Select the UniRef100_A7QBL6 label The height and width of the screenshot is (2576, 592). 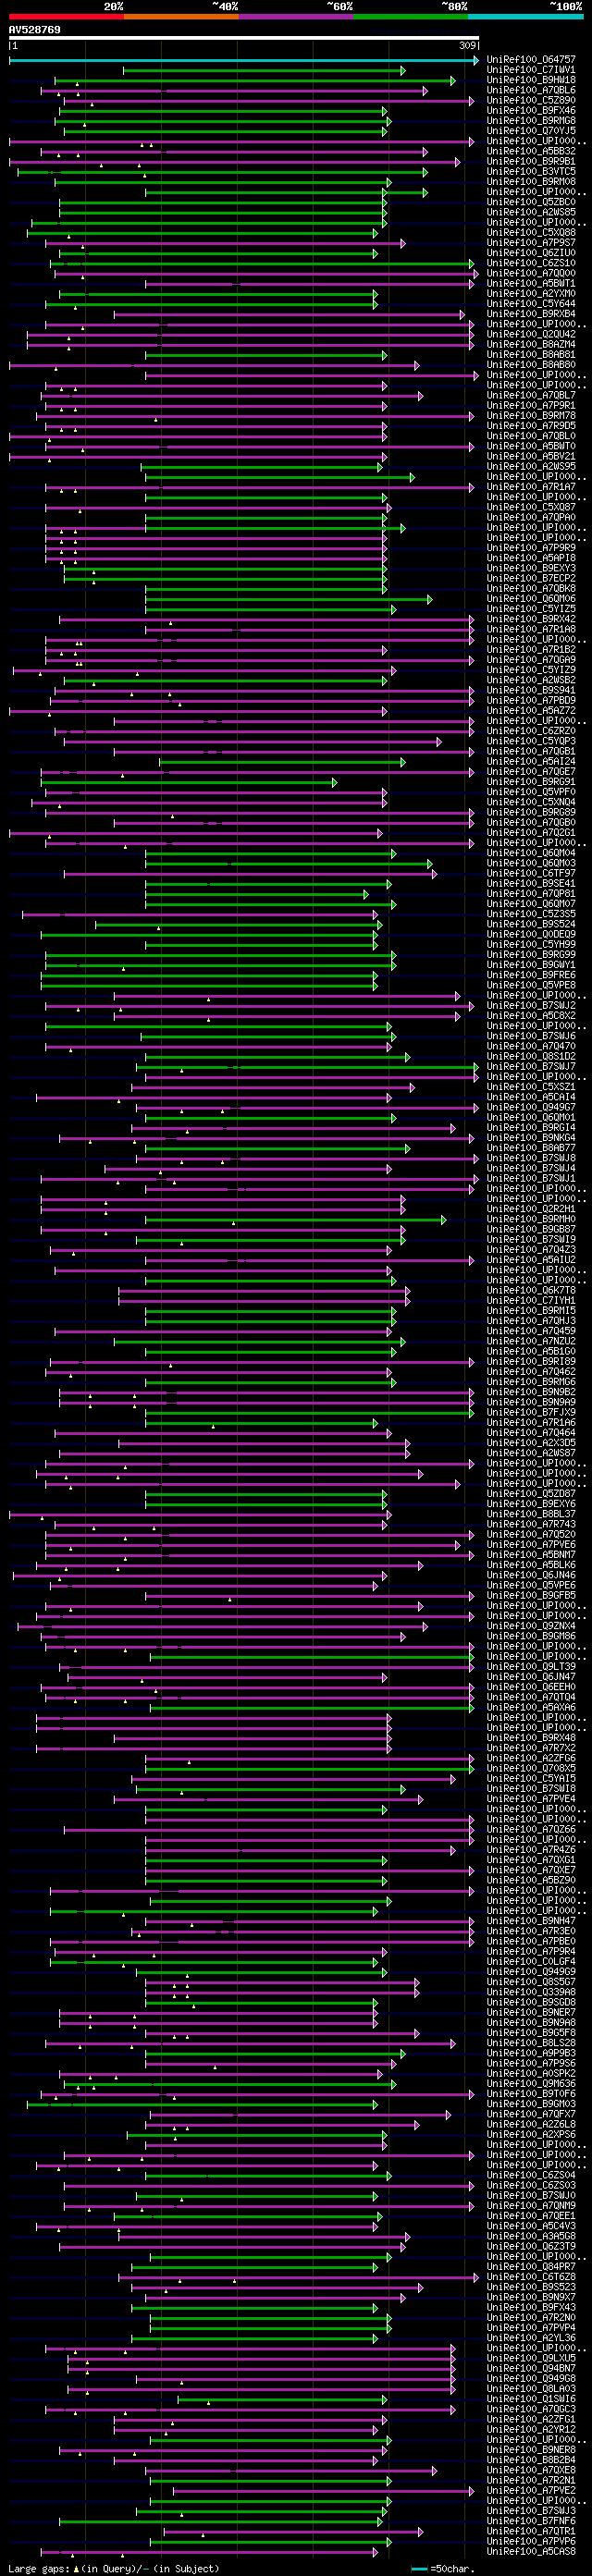pyautogui.click(x=531, y=91)
